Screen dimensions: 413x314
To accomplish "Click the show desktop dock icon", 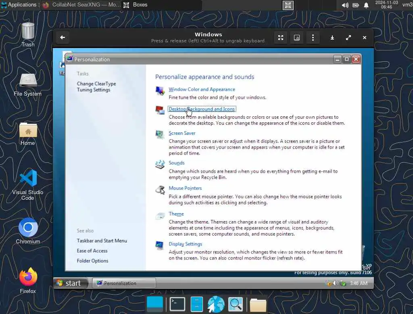I will (x=155, y=304).
